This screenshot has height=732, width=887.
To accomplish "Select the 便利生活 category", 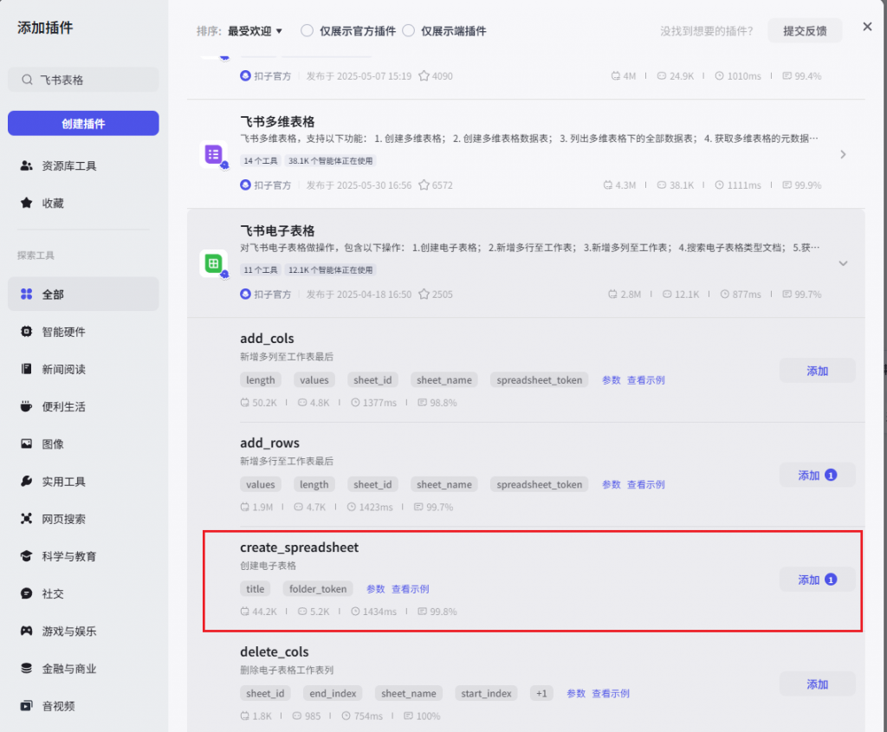I will click(83, 407).
